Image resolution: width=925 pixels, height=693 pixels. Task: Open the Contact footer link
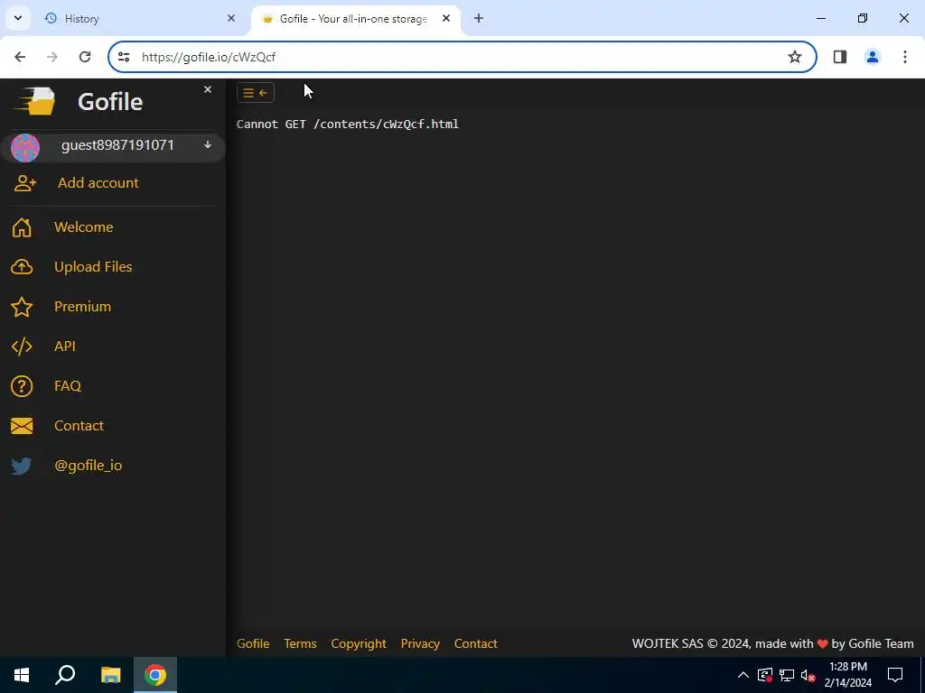[475, 643]
